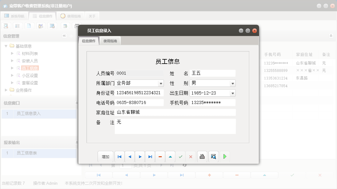Screen dimensions: 337x189
Task: Jump to the first record with the navigation arrow
Action: click(x=119, y=156)
